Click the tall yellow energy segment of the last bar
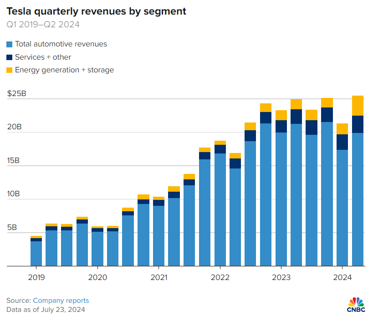 (358, 106)
